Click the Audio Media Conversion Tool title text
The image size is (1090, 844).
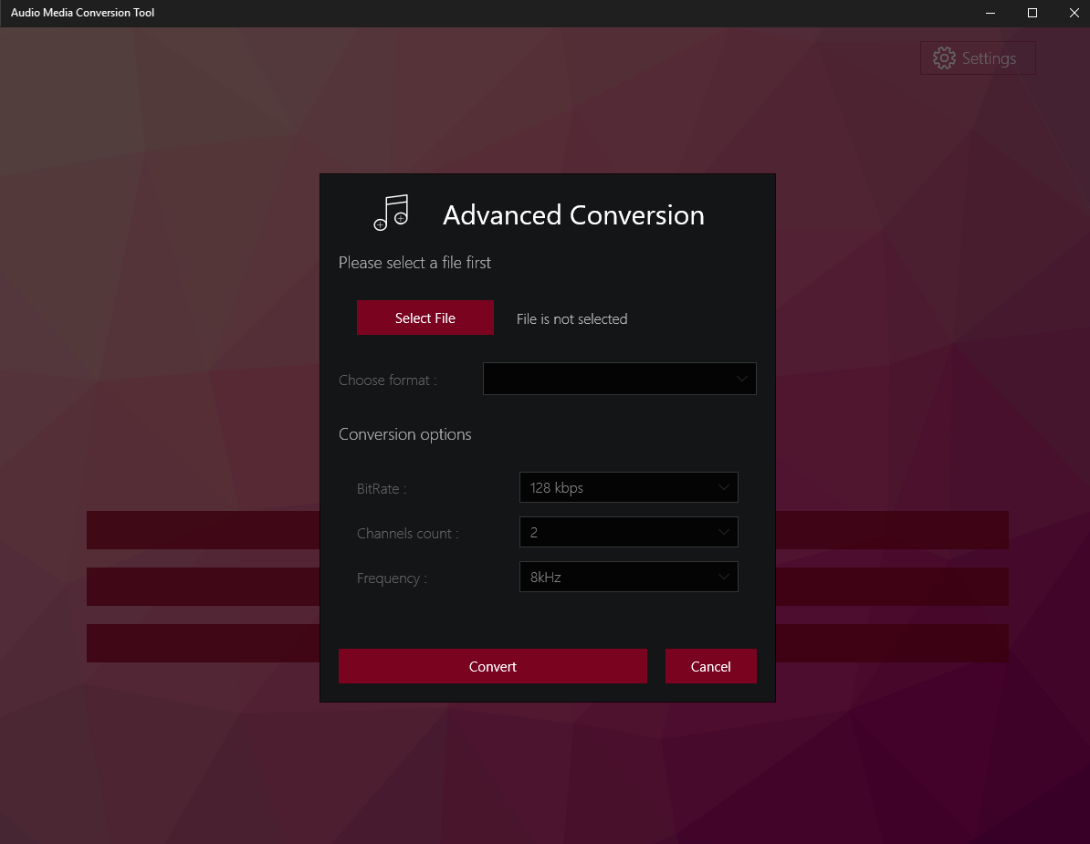click(82, 13)
